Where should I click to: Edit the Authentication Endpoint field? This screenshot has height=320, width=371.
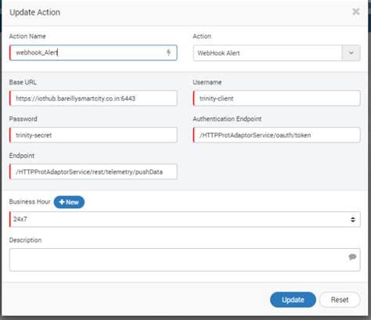tap(277, 135)
